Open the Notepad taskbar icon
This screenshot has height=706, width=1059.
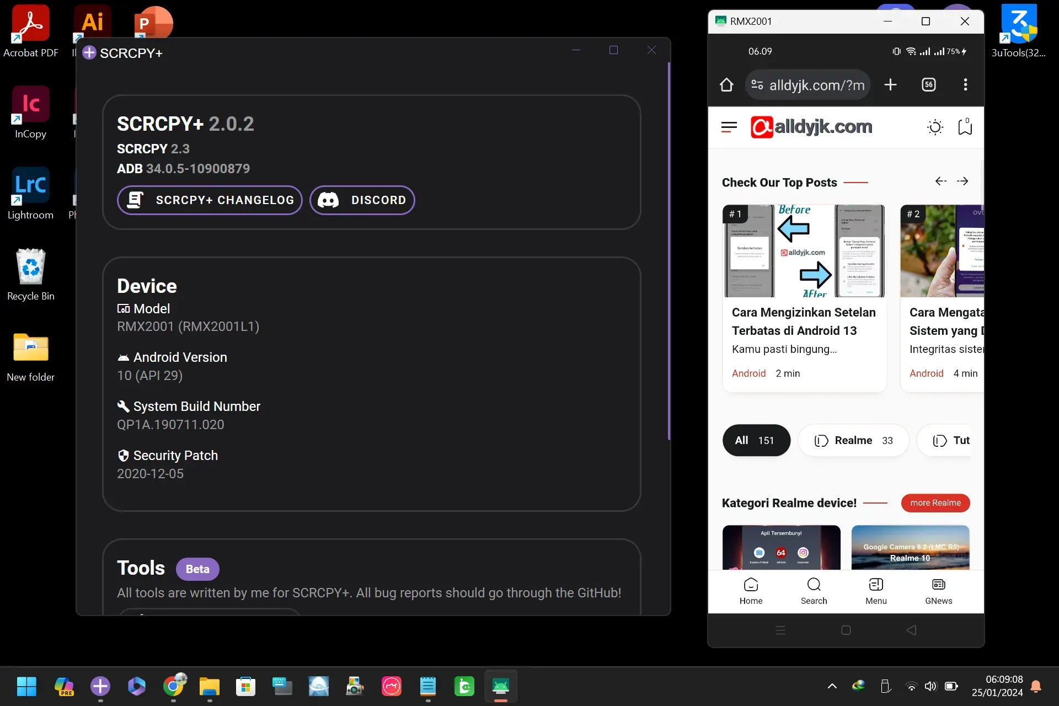pos(428,687)
